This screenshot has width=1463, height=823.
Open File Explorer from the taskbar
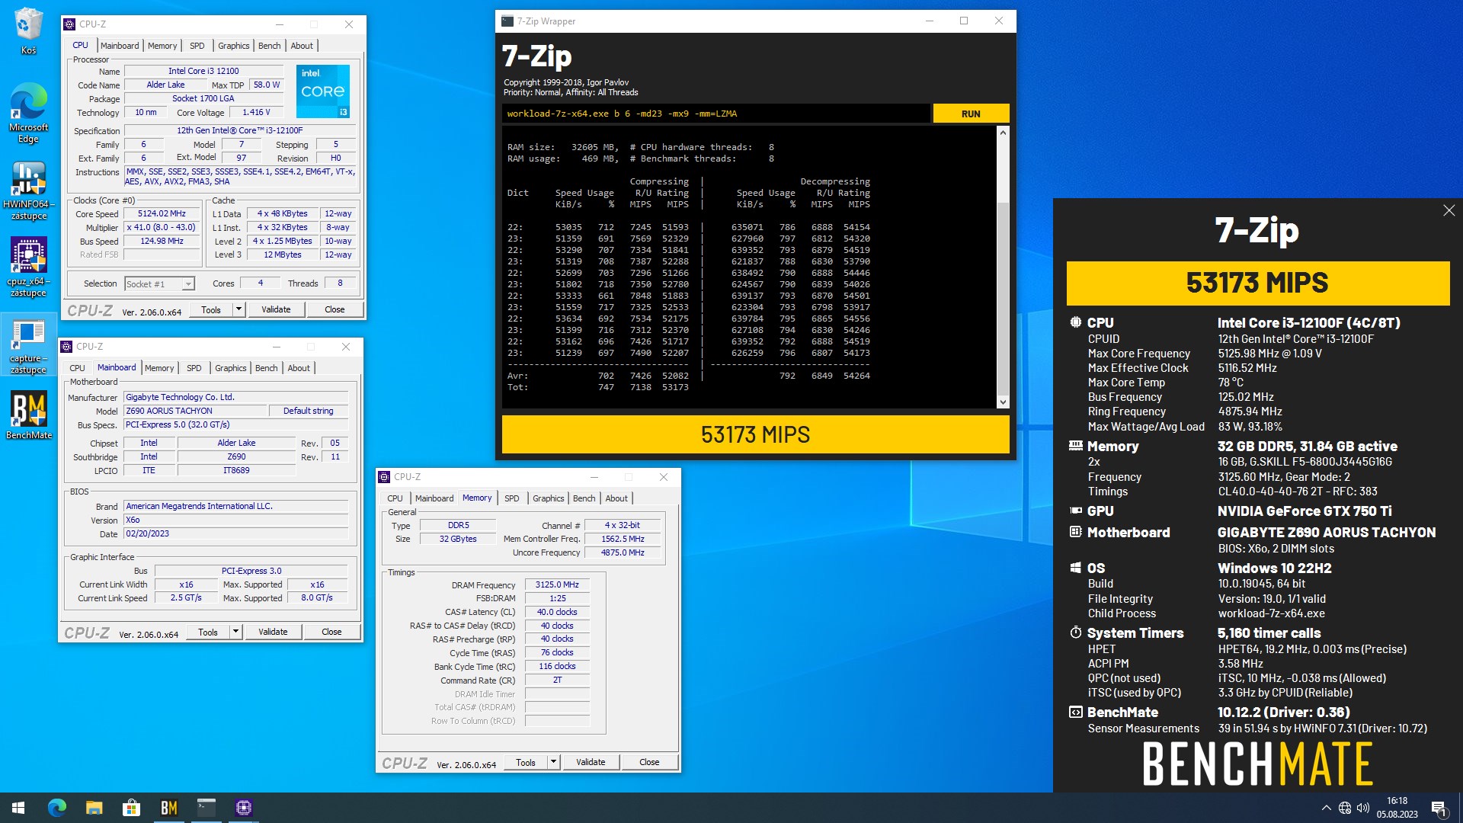[x=94, y=808]
